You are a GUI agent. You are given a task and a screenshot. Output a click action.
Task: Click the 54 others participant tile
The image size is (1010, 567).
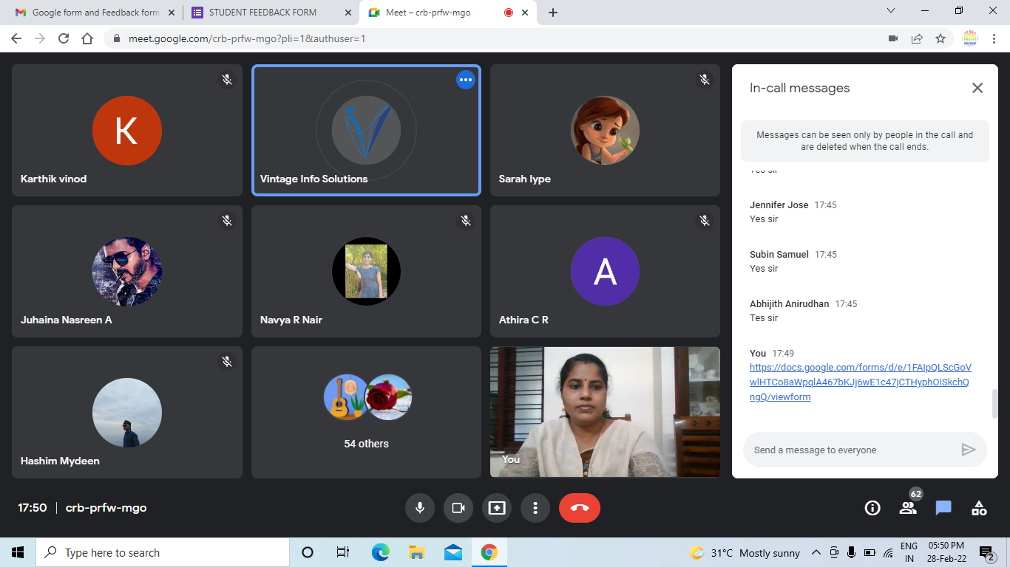point(366,413)
